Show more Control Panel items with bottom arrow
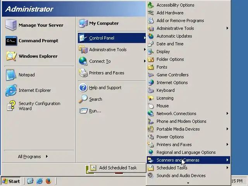Screen dimensions: 248x186 (x=188, y=183)
